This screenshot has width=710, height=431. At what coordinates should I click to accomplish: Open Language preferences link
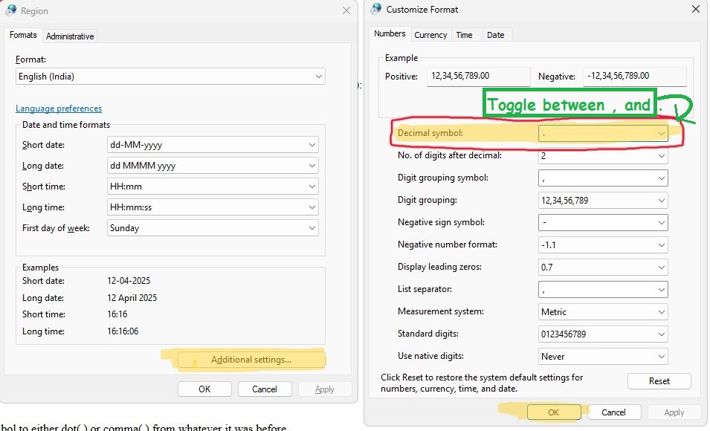coord(59,108)
